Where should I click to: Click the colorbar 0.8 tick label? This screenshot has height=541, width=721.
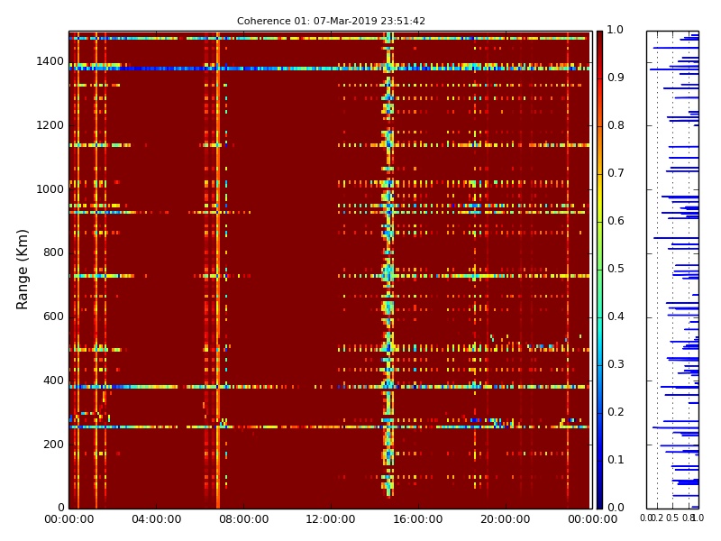click(616, 125)
